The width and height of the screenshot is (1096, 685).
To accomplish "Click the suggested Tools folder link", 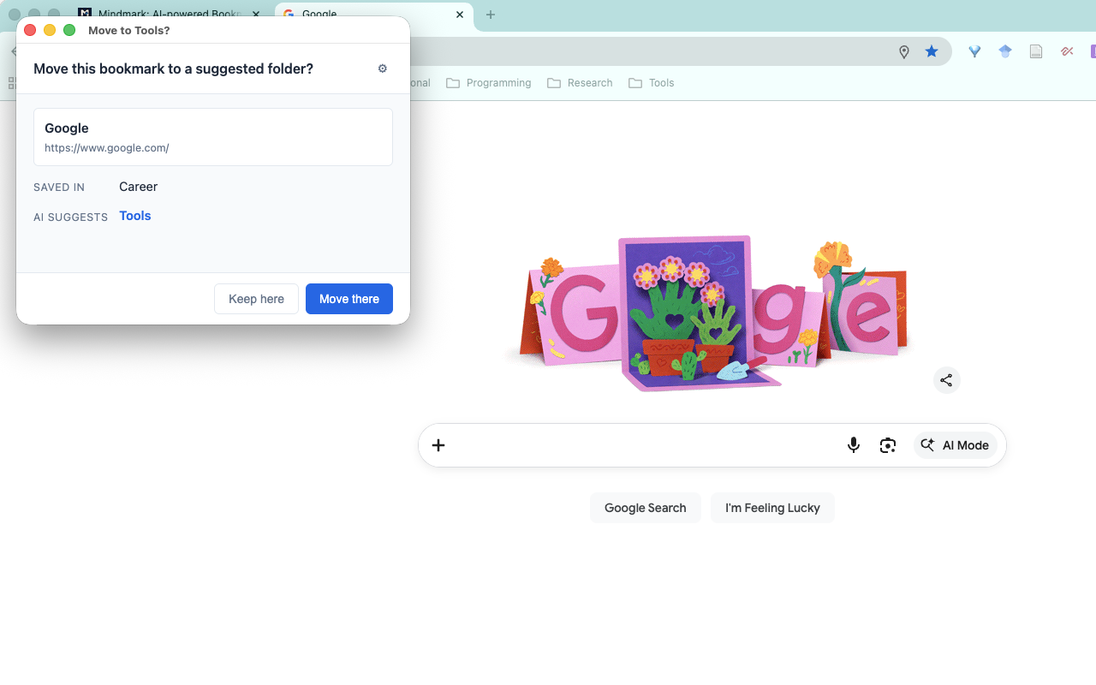I will point(135,216).
